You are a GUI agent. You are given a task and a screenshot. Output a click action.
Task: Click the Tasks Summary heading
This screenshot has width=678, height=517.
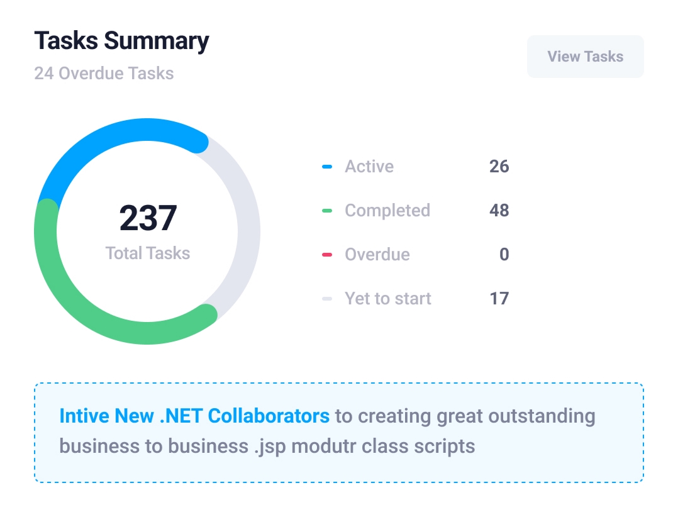tap(121, 41)
